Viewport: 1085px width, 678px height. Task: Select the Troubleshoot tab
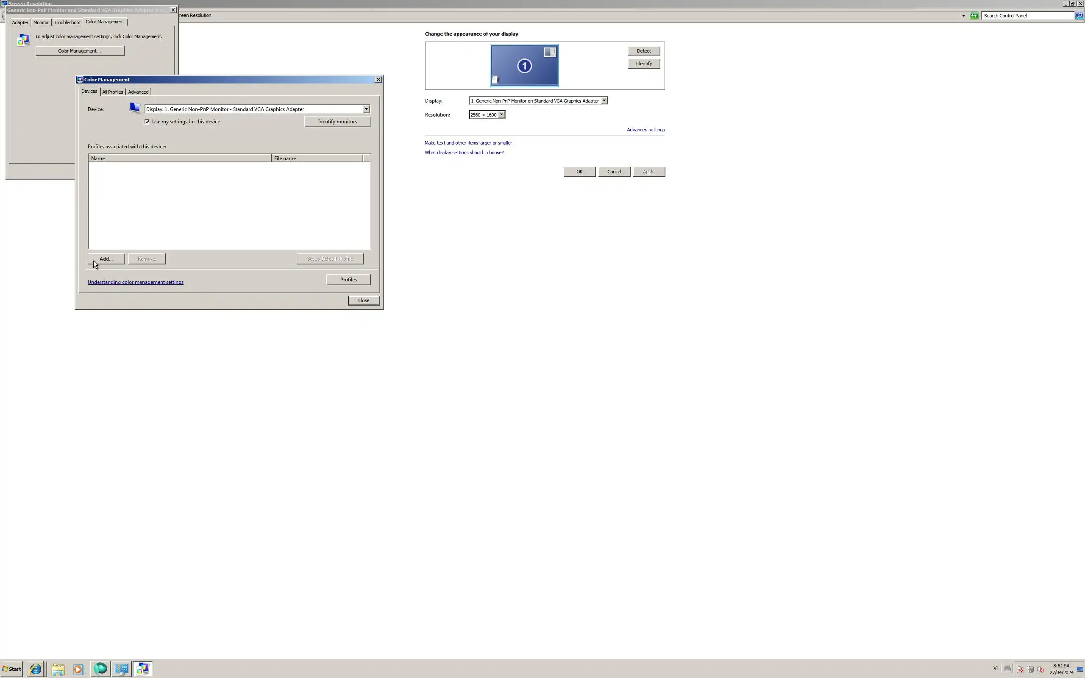[x=67, y=22]
